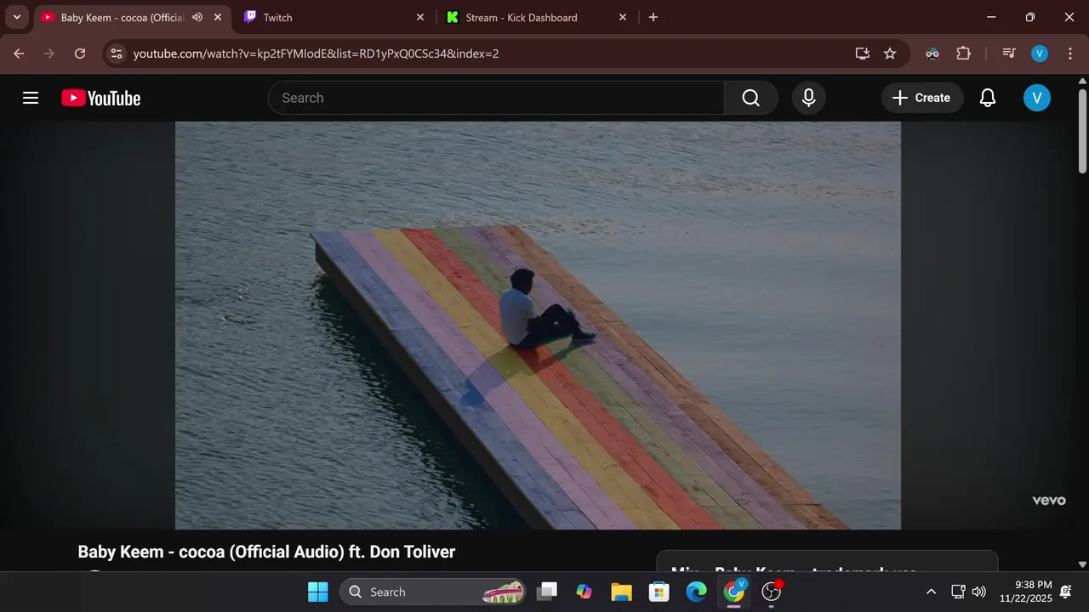Switch to the Kick Dashboard tab
The width and height of the screenshot is (1089, 612).
click(536, 17)
